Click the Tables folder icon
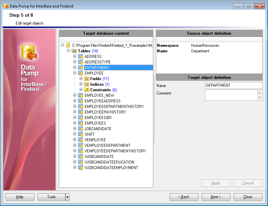This screenshot has height=206, width=268. pyautogui.click(x=75, y=51)
